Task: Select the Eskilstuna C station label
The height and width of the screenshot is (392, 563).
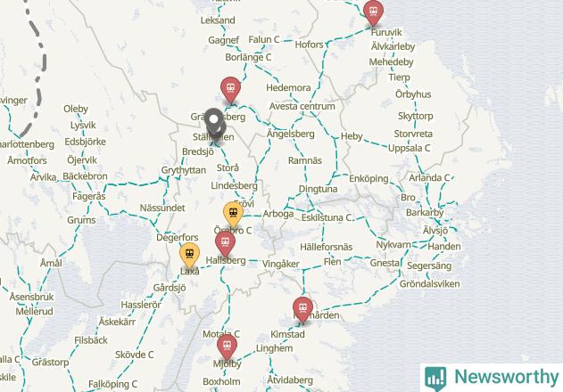Action: coord(327,217)
